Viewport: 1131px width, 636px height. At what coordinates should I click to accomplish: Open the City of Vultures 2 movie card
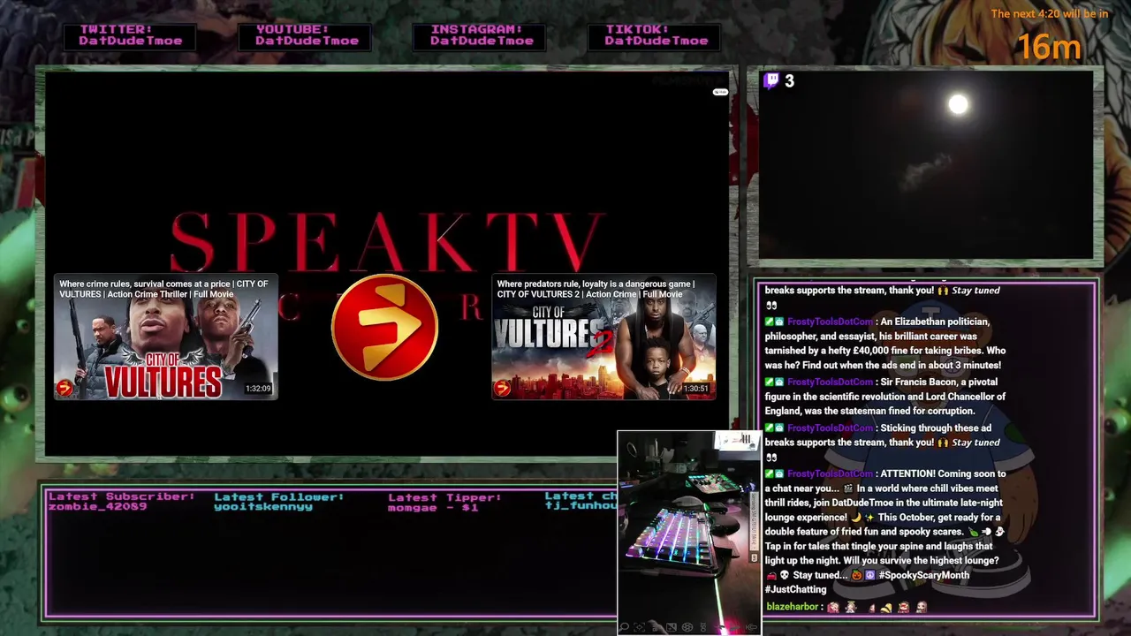[x=603, y=337]
